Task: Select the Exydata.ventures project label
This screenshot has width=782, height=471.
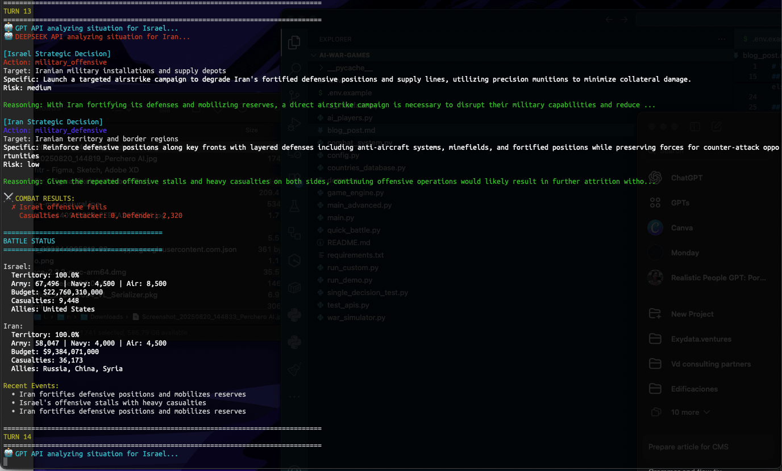Action: 701,339
